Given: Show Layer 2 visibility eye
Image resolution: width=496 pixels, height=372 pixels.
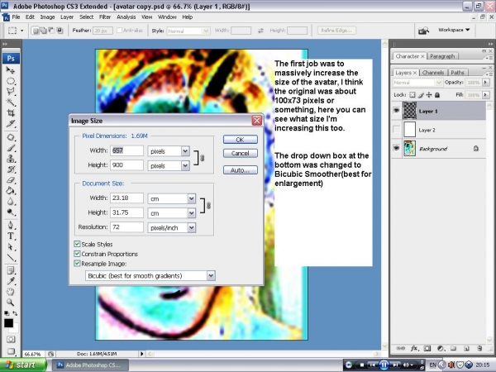Looking at the screenshot, I should point(396,130).
